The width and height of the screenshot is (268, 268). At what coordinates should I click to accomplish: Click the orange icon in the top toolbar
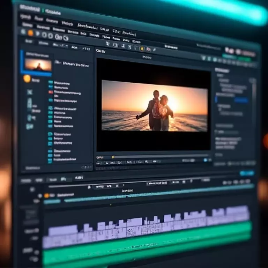click(30, 33)
